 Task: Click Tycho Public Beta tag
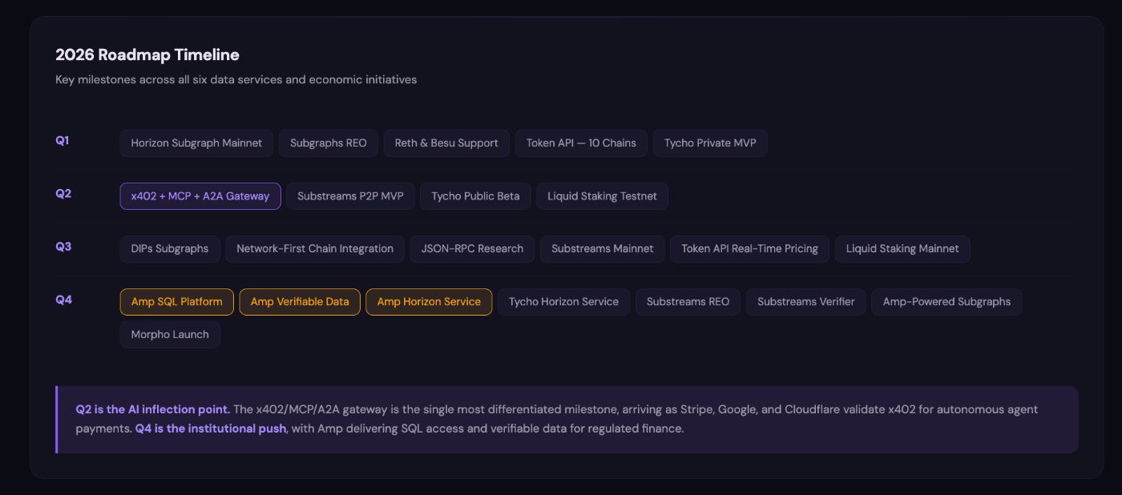475,196
